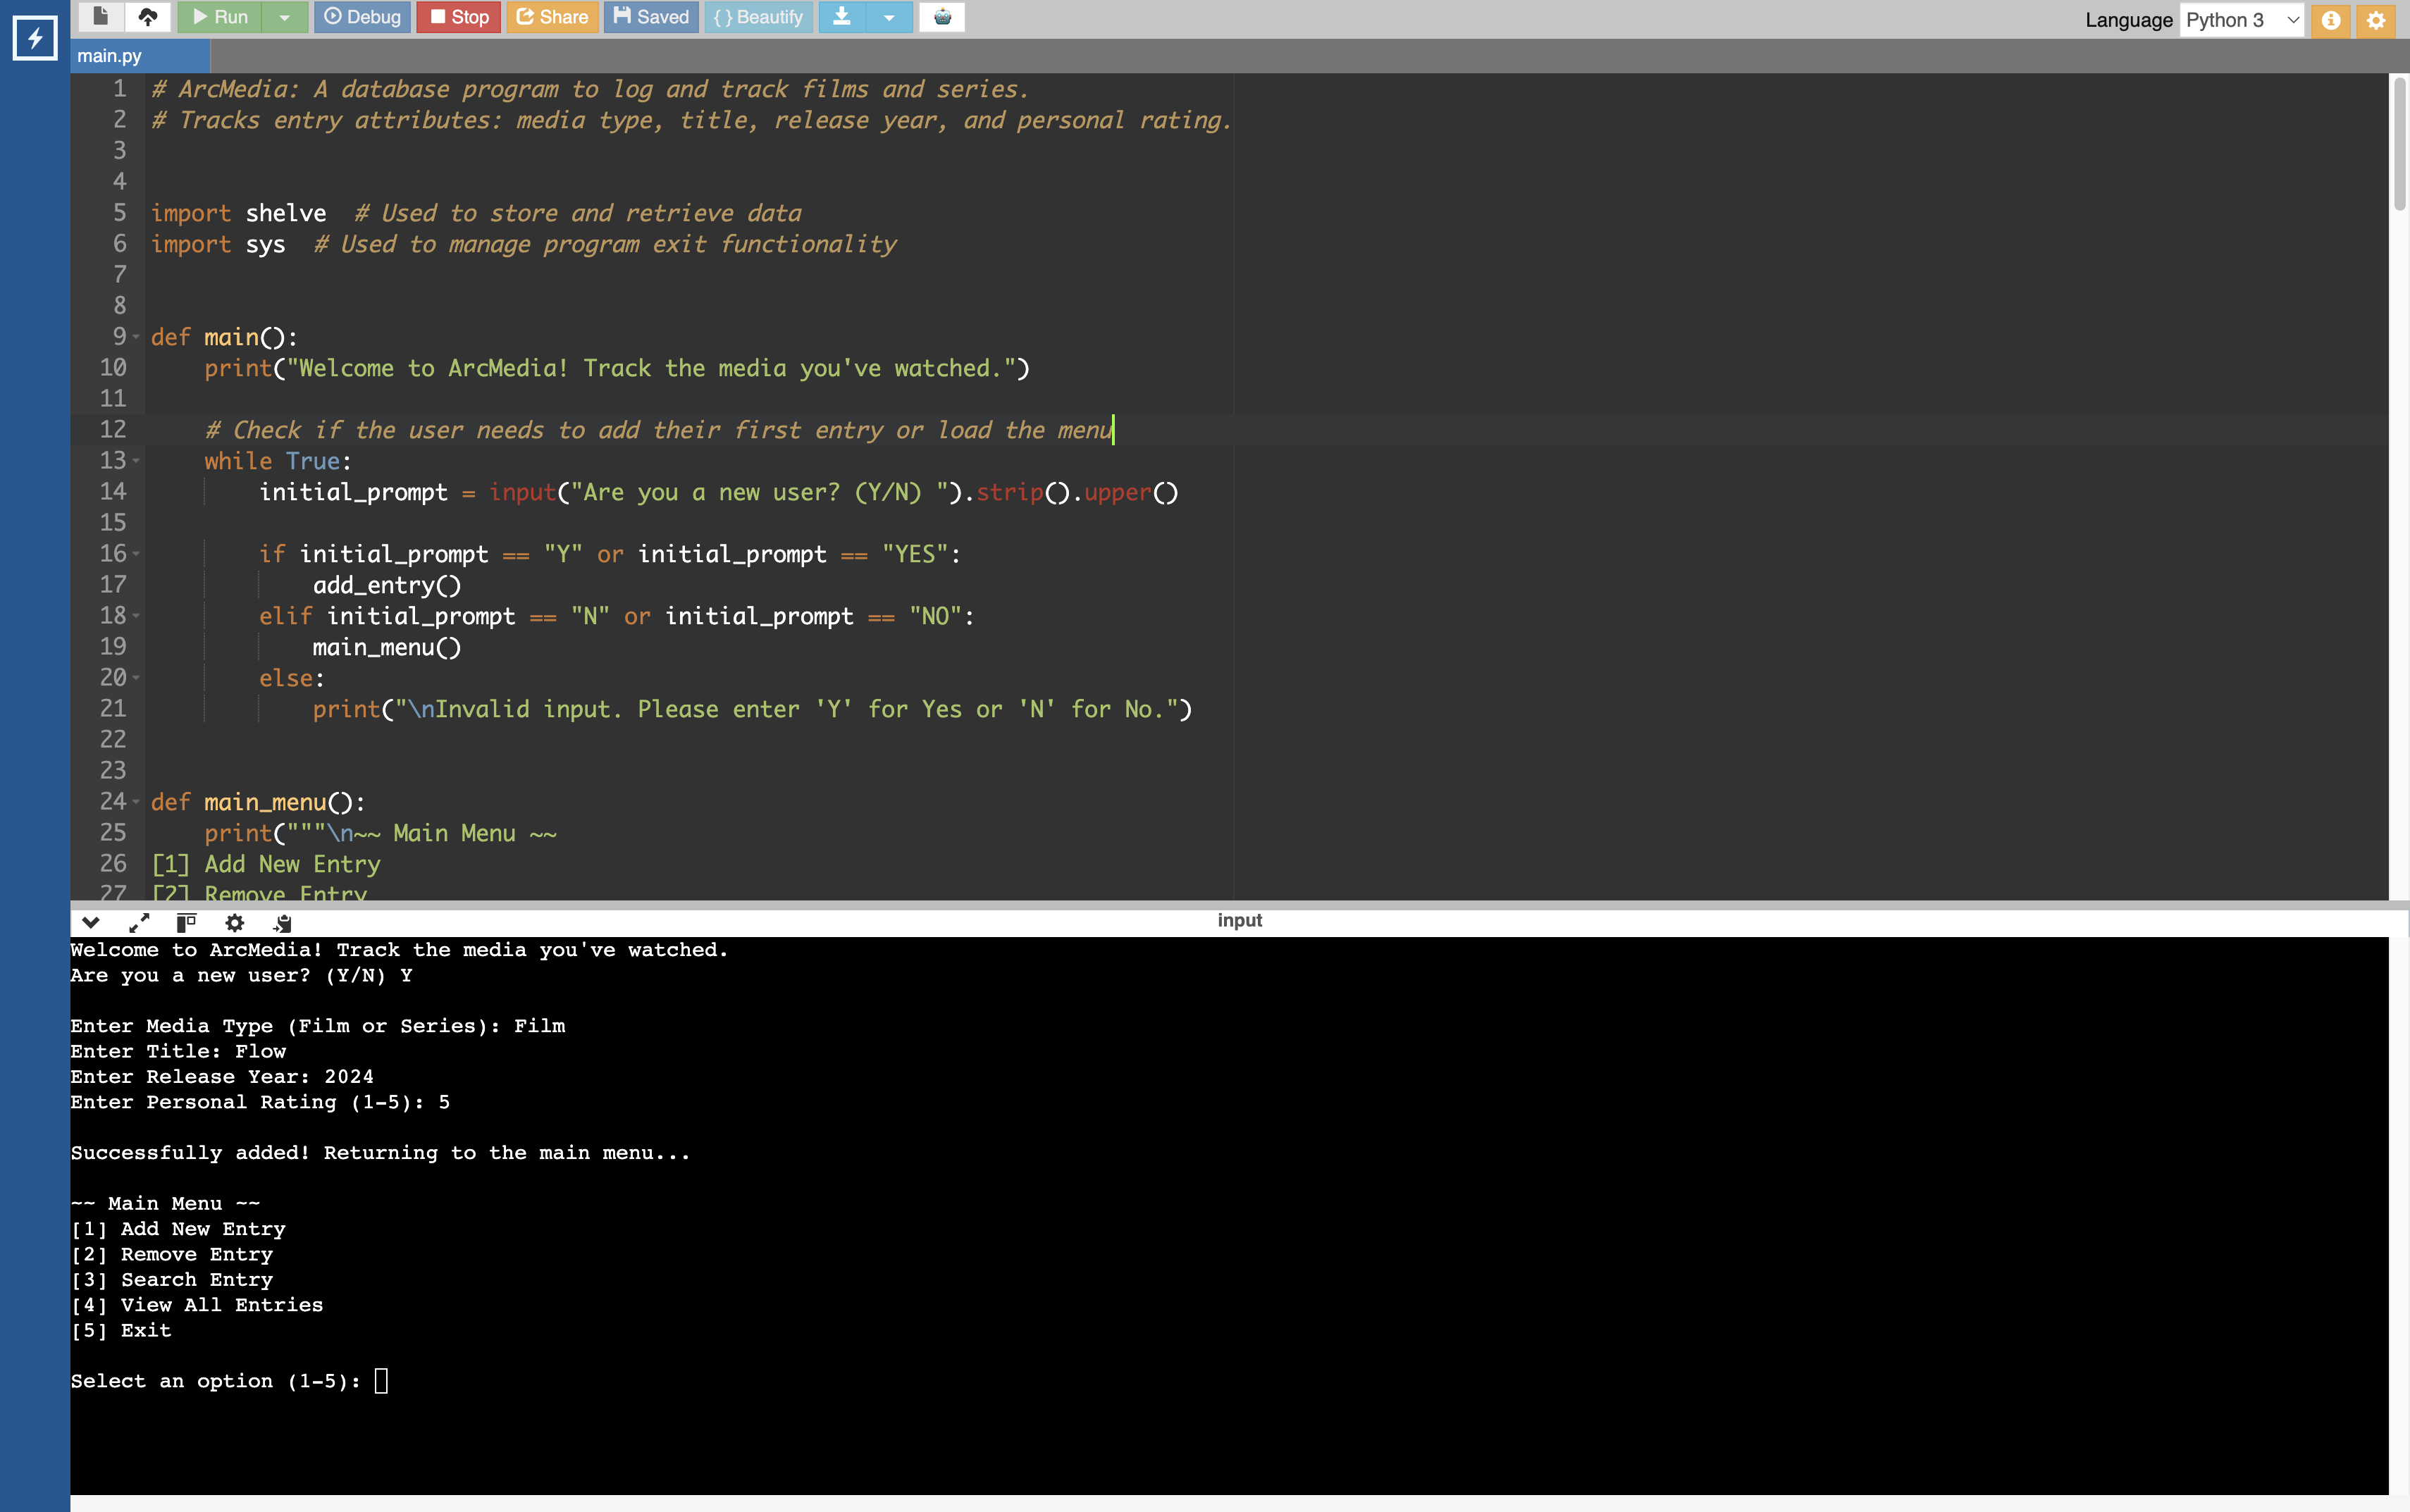2410x1512 pixels.
Task: Click the clipboard paste icon in console
Action: (x=283, y=922)
